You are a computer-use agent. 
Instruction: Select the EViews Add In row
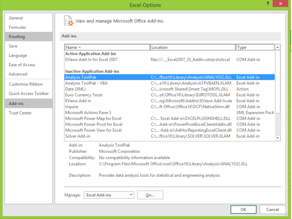(169, 101)
